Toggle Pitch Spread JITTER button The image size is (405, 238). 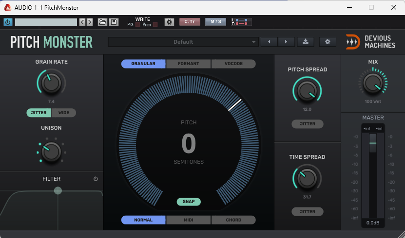[308, 124]
